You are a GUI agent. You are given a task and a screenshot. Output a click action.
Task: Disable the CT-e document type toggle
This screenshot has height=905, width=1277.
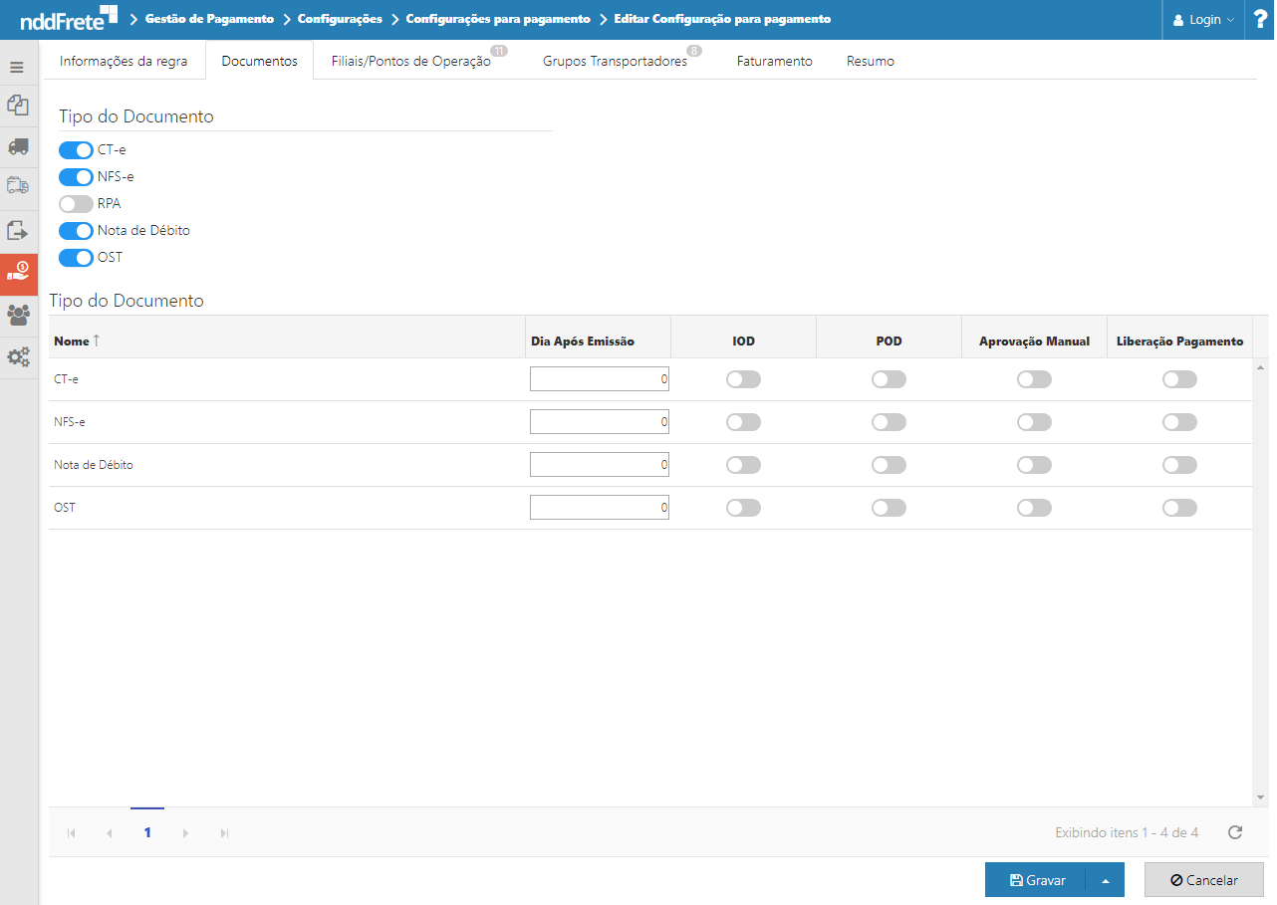pyautogui.click(x=76, y=150)
